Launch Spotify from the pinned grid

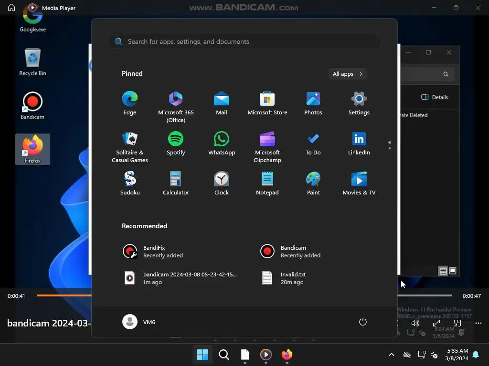(176, 143)
